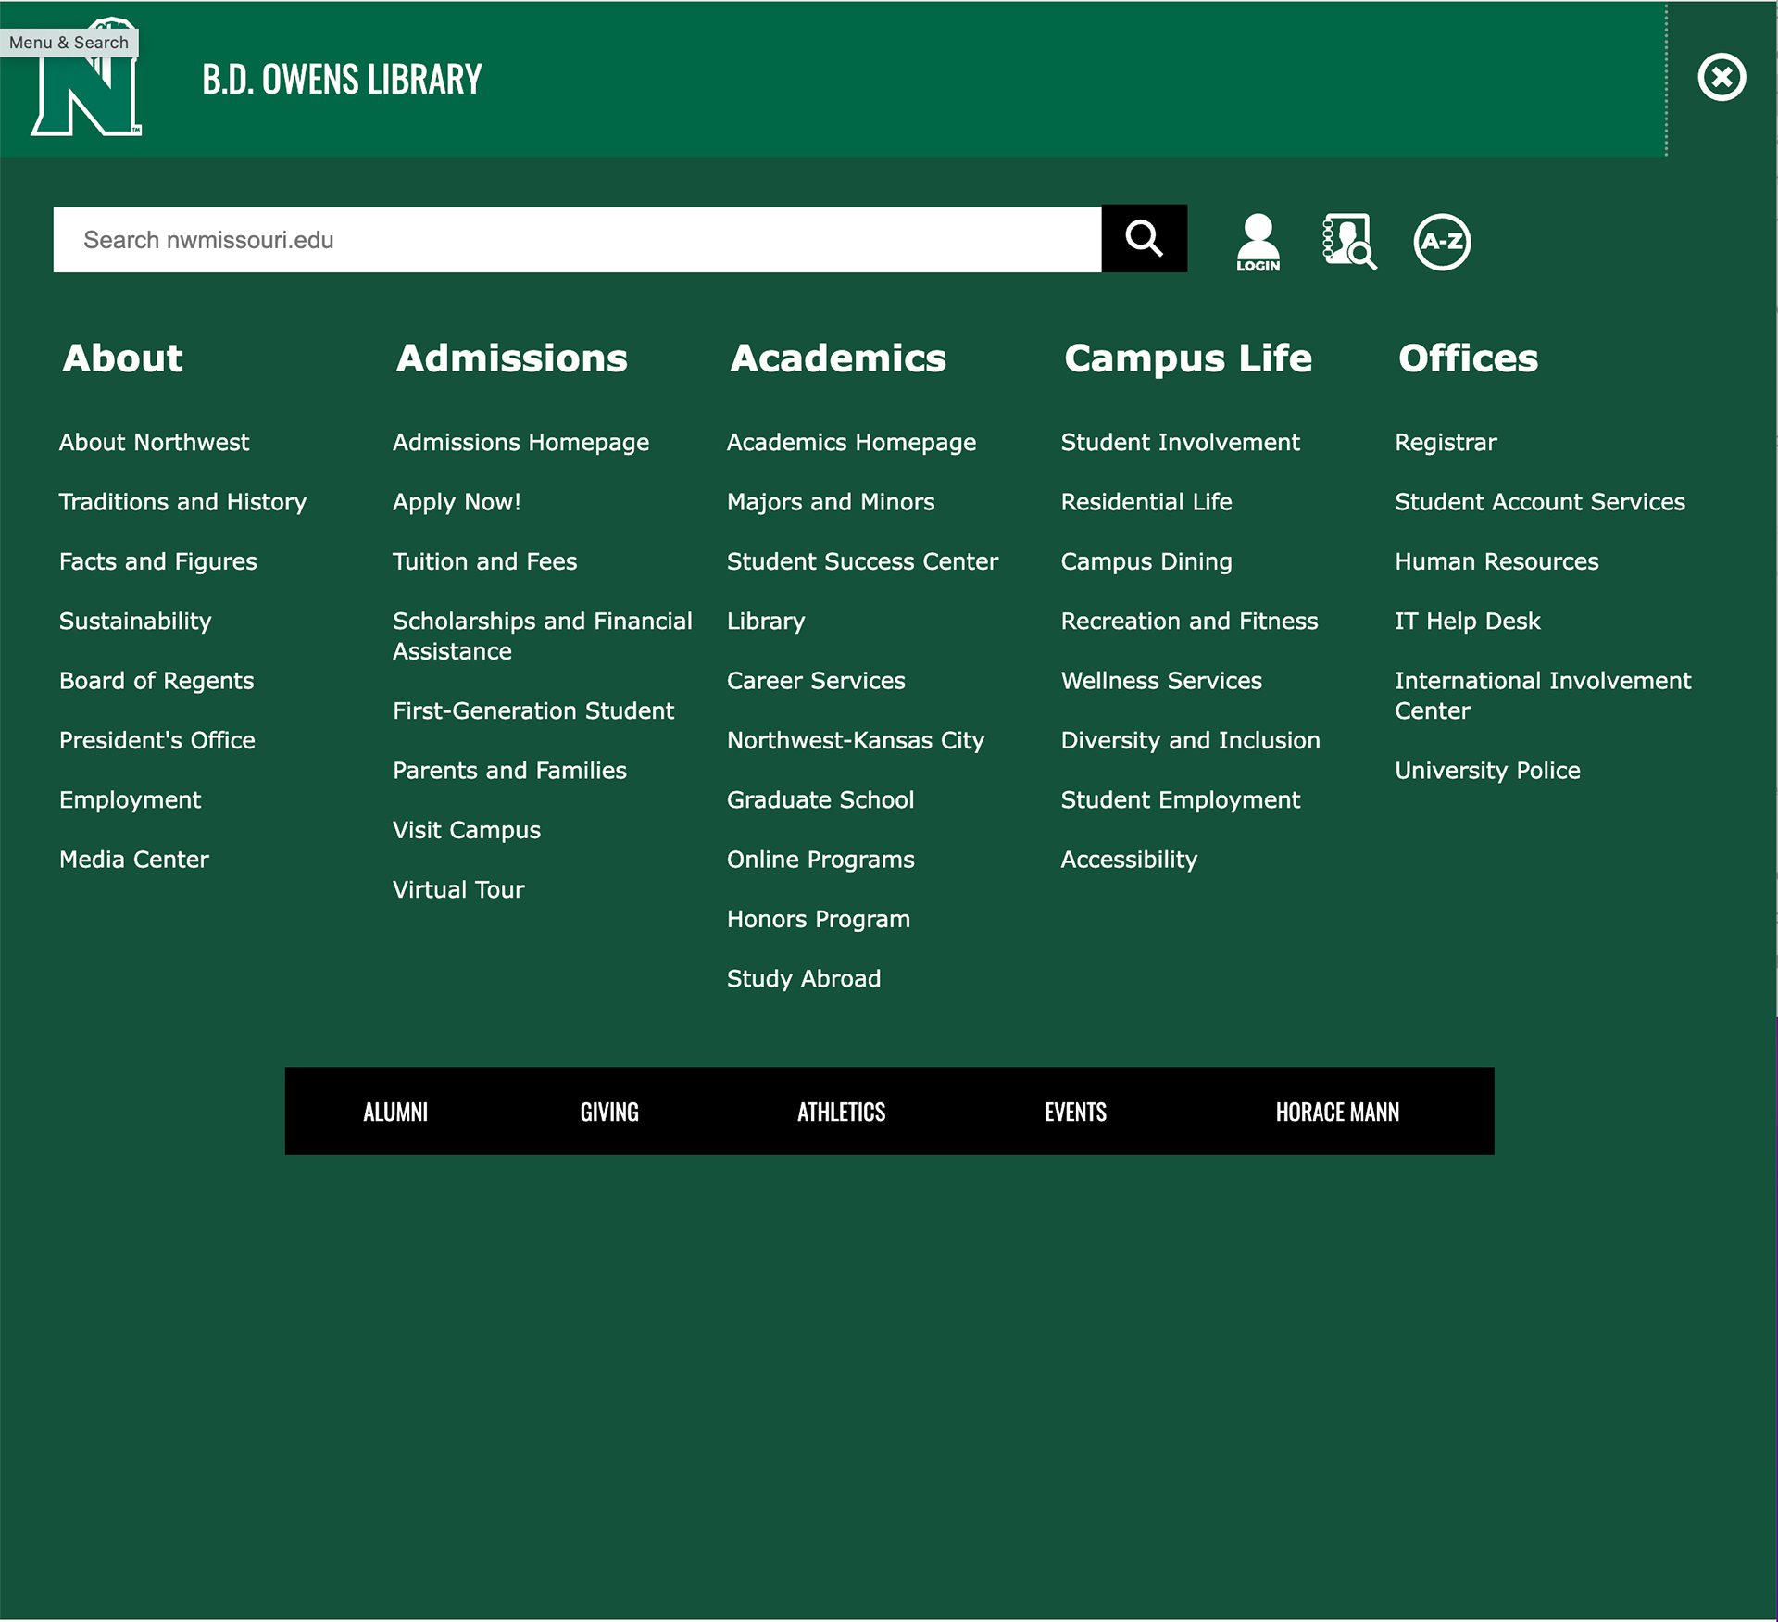Screen dimensions: 1778x1622
Task: Click Visit Campus link
Action: tap(467, 830)
